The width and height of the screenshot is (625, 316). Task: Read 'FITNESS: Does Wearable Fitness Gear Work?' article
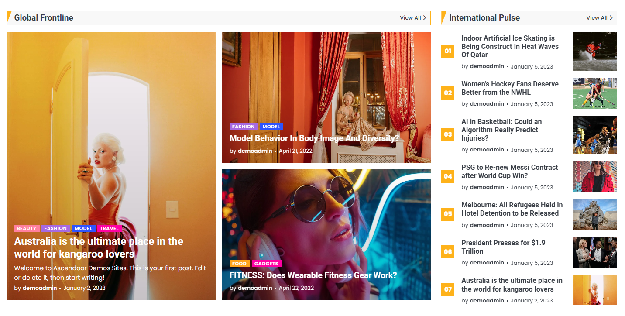[x=313, y=275]
